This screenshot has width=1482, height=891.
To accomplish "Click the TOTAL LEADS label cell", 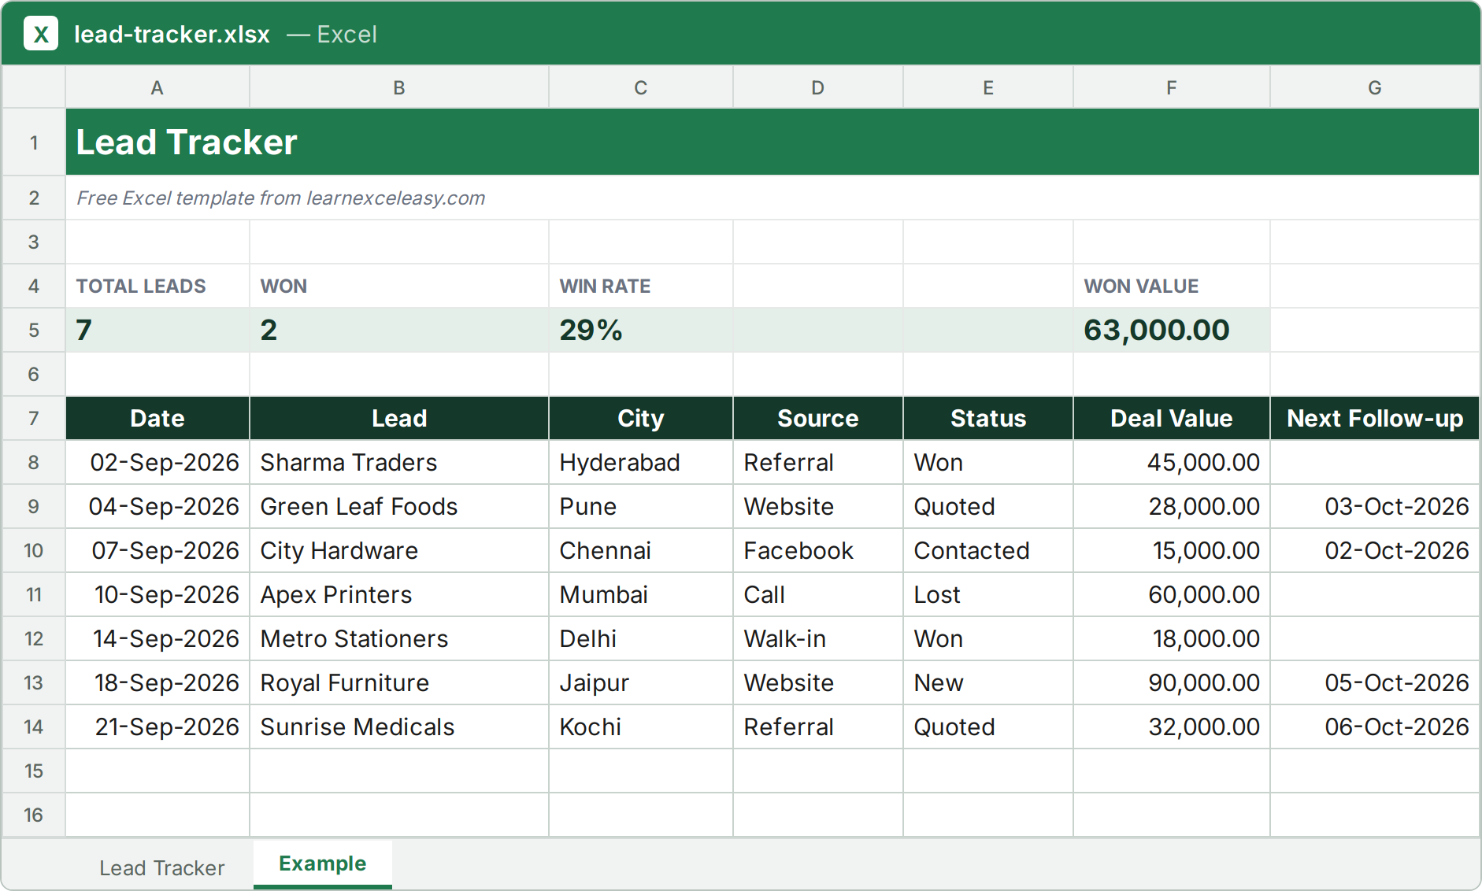I will [157, 286].
